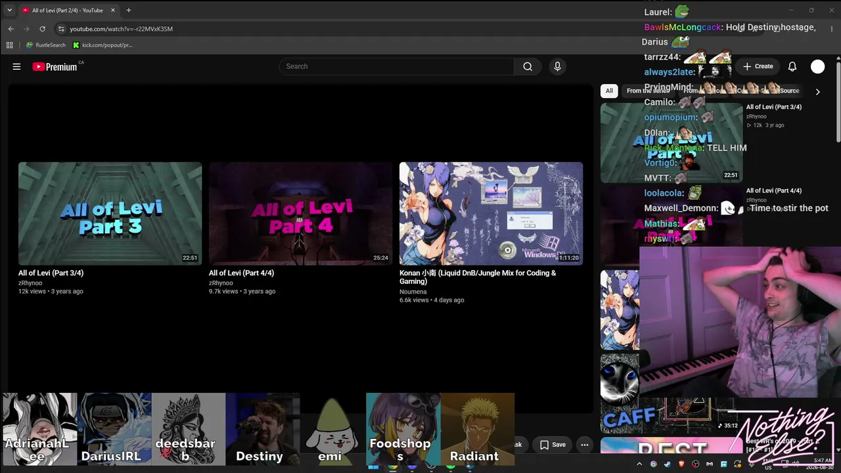
Task: Go back with the browser back arrow
Action: pyautogui.click(x=11, y=29)
